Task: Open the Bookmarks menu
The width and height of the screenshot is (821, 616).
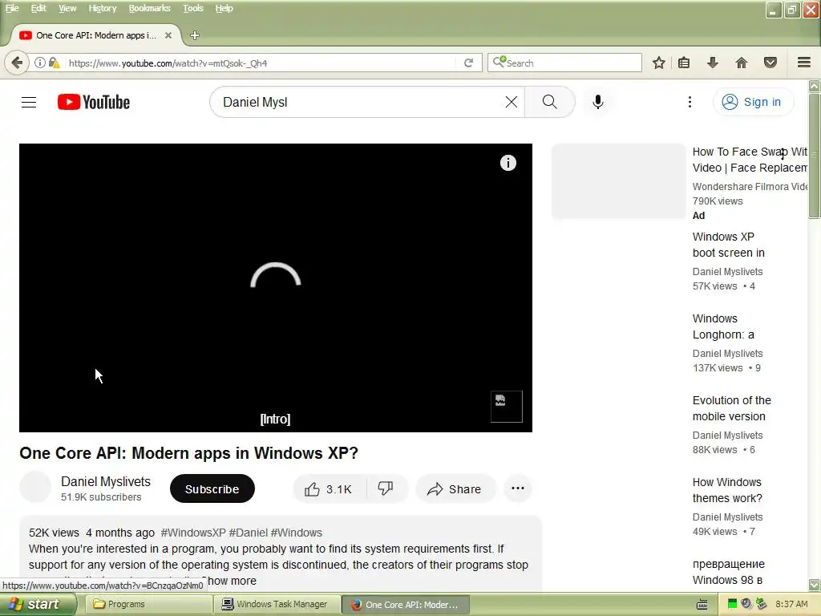Action: (149, 8)
